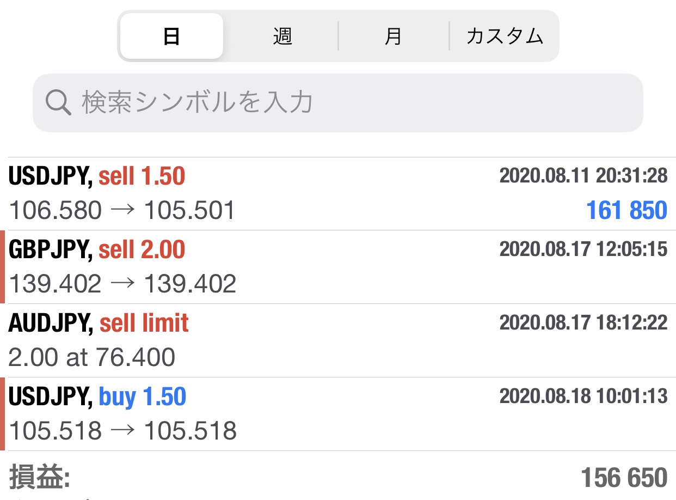
Task: Tap the 2020.08.11 20:31:28 timestamp
Action: [583, 175]
